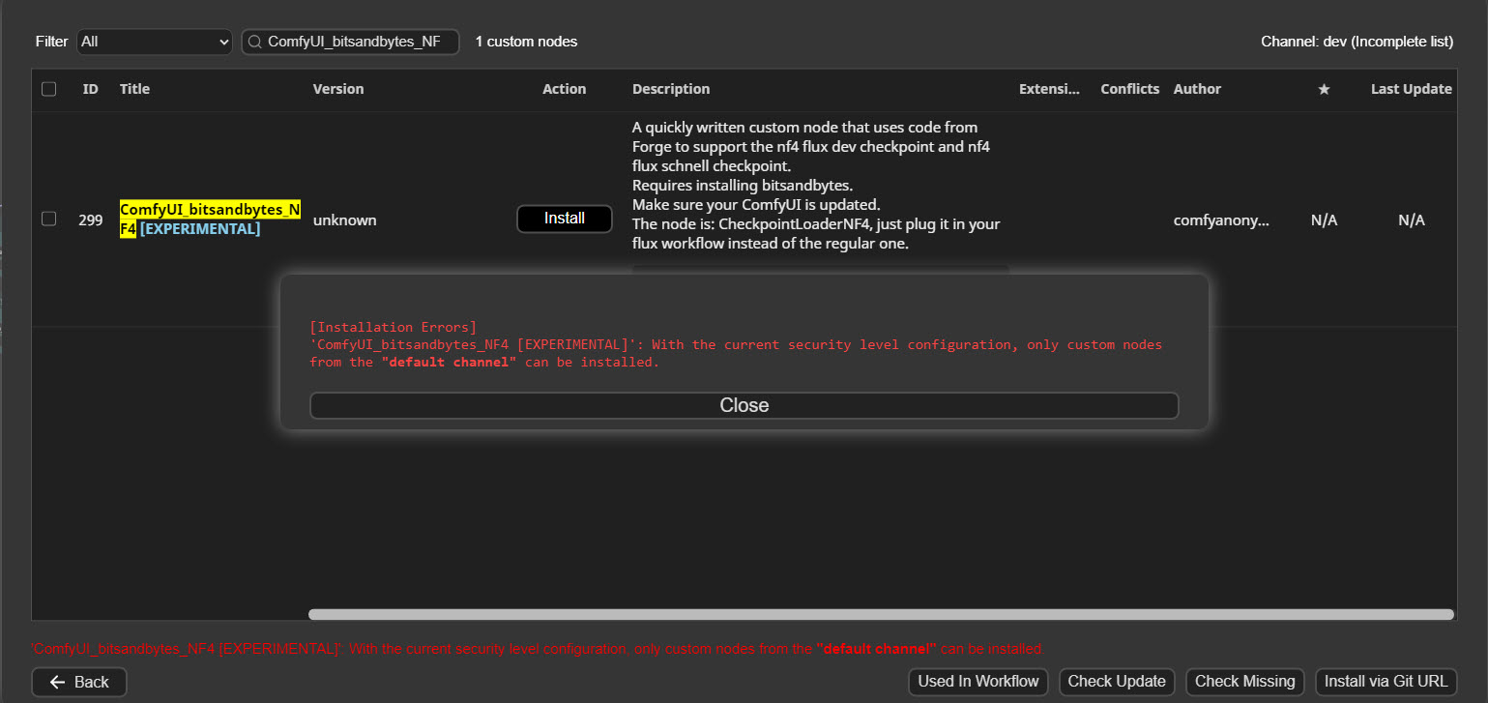This screenshot has height=703, width=1488.
Task: Sort by the Version column header
Action: pos(338,89)
